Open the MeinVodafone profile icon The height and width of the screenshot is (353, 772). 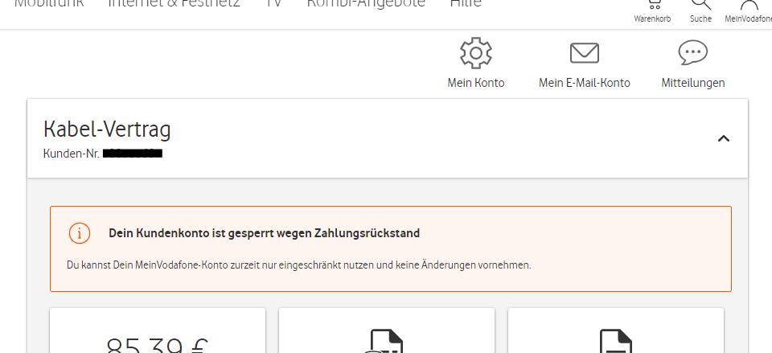tap(749, 5)
